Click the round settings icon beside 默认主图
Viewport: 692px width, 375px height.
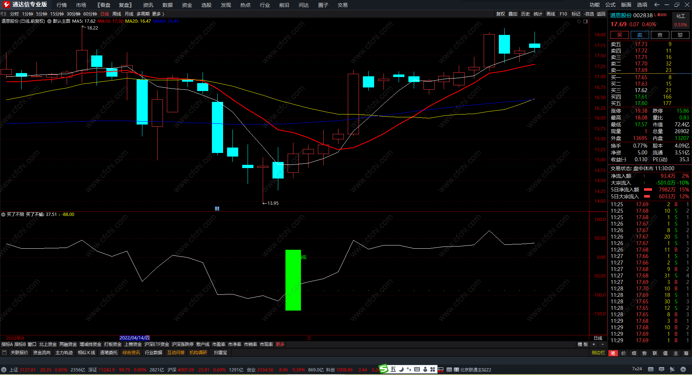pyautogui.click(x=49, y=21)
